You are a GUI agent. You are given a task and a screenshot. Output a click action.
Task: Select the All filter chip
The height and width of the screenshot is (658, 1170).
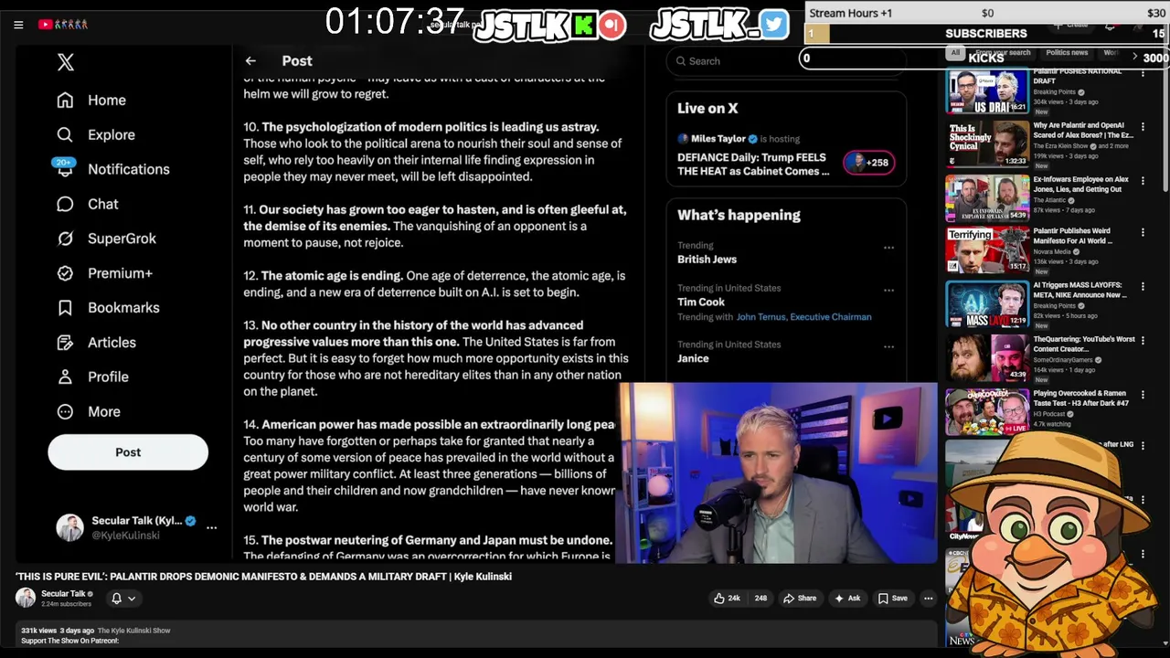tap(955, 53)
